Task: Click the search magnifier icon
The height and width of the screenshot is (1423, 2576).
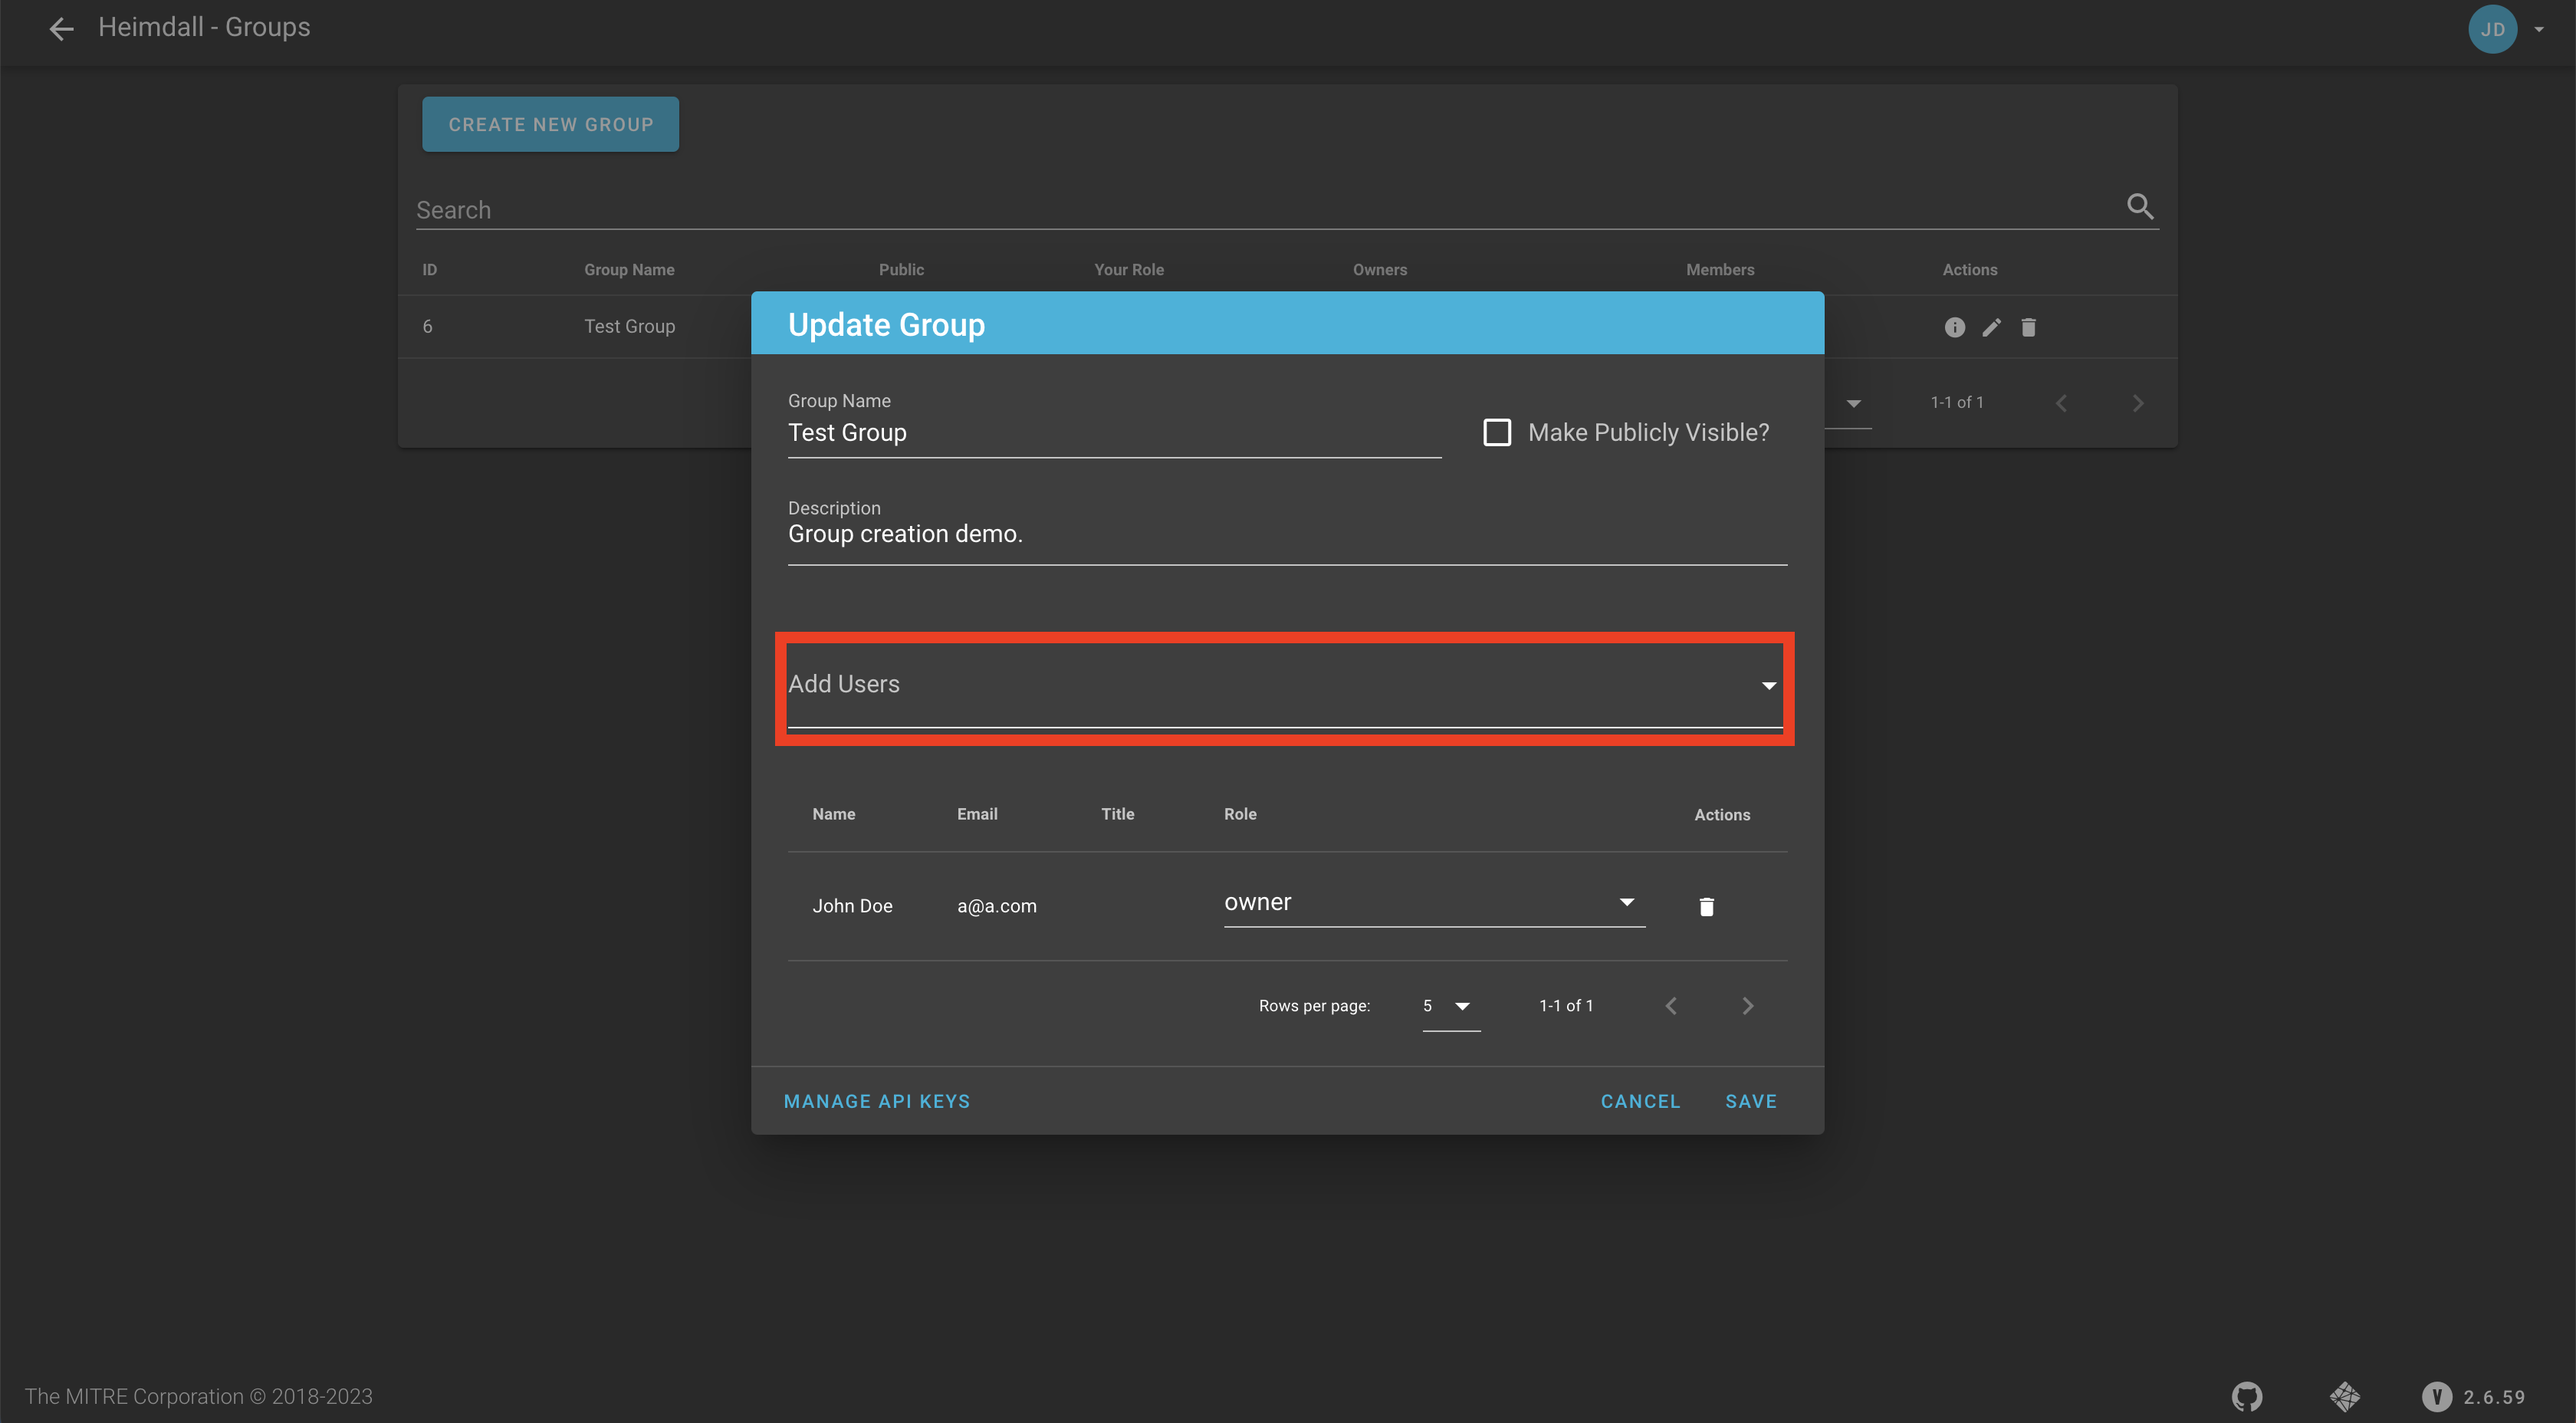Action: (x=2139, y=207)
